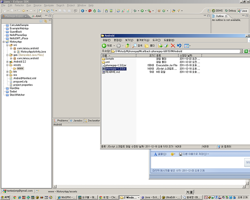Open the Eclipse Project menu
Image resolution: width=250 pixels, height=200 pixels.
click(x=71, y=5)
